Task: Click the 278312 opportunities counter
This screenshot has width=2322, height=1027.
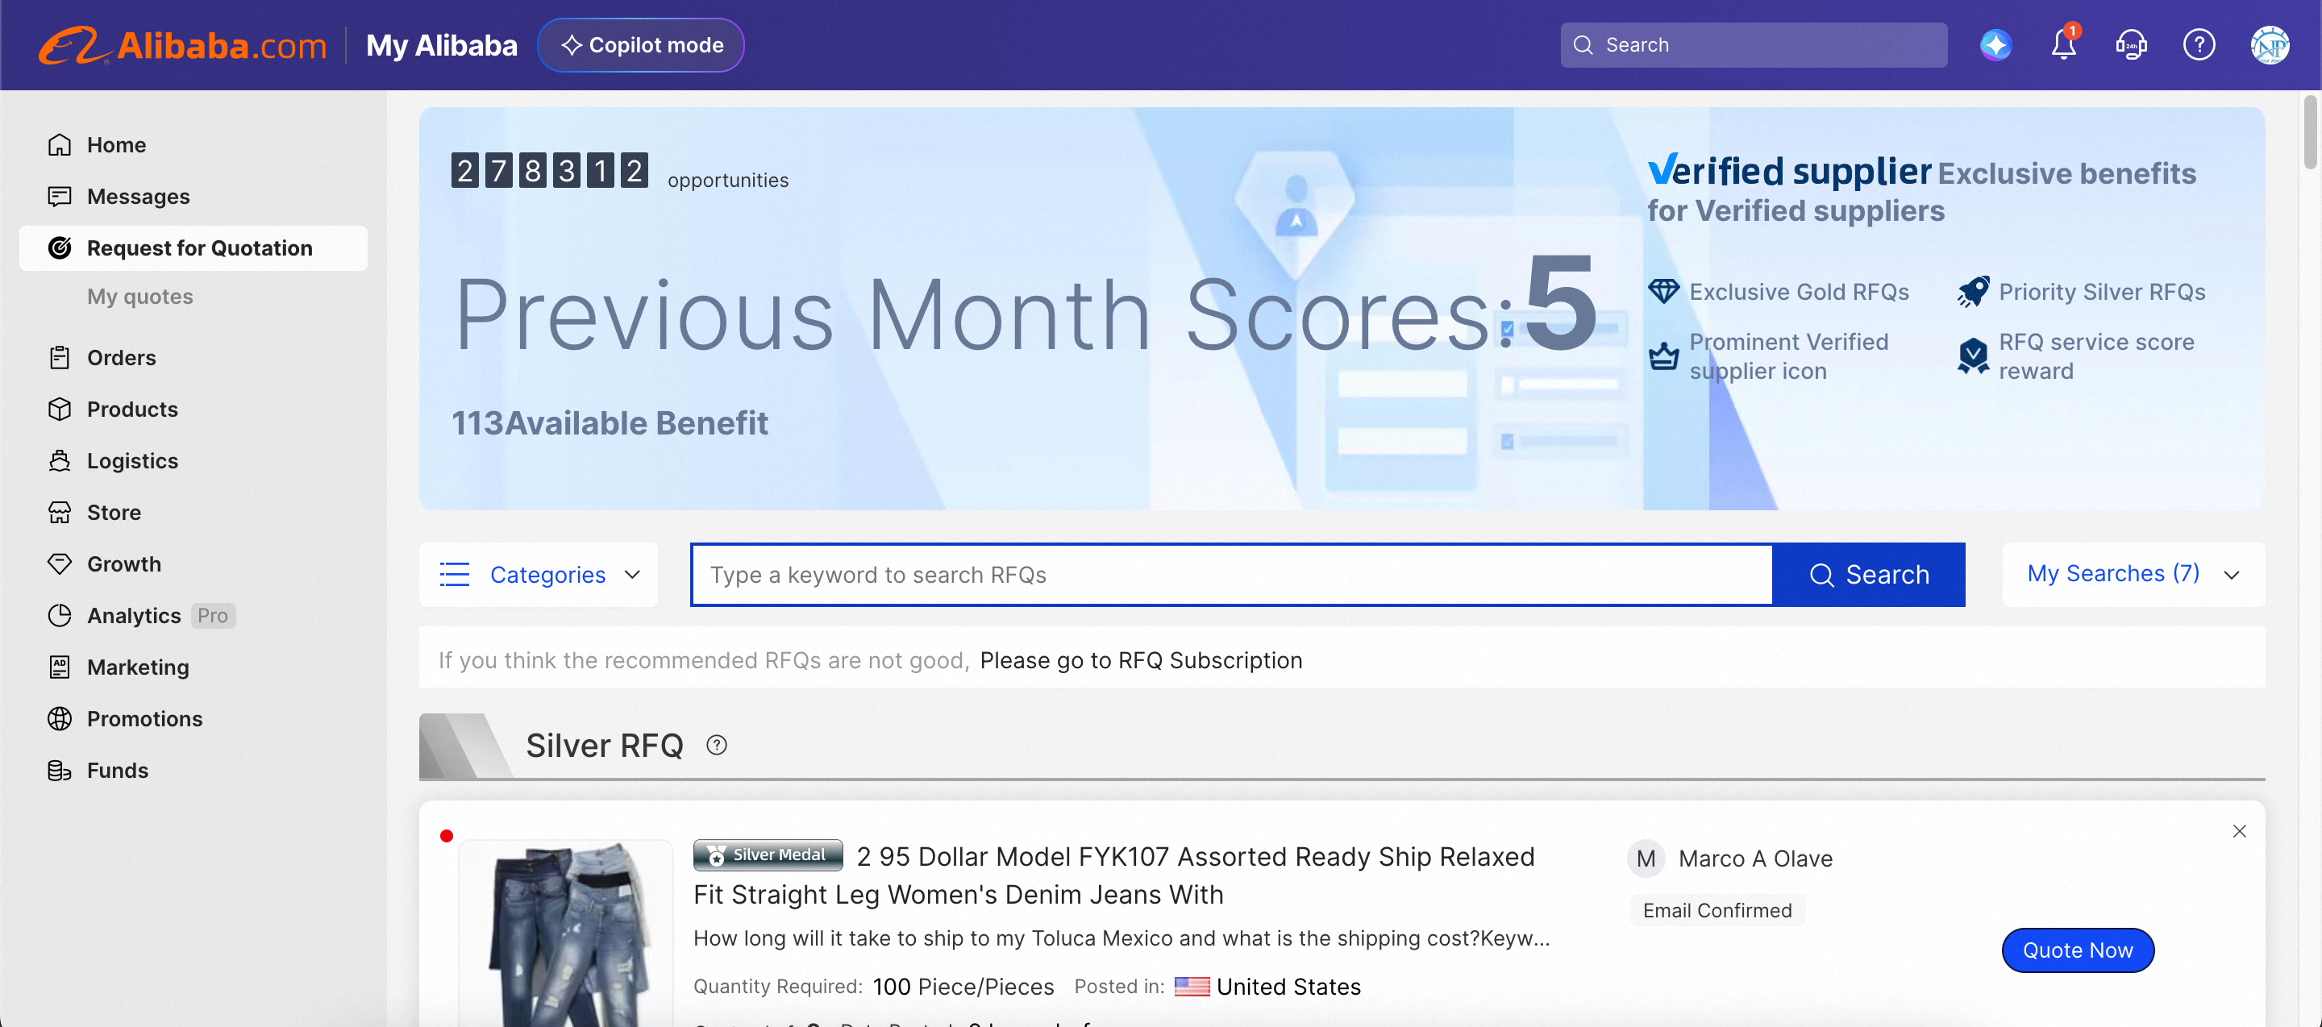Action: point(620,170)
